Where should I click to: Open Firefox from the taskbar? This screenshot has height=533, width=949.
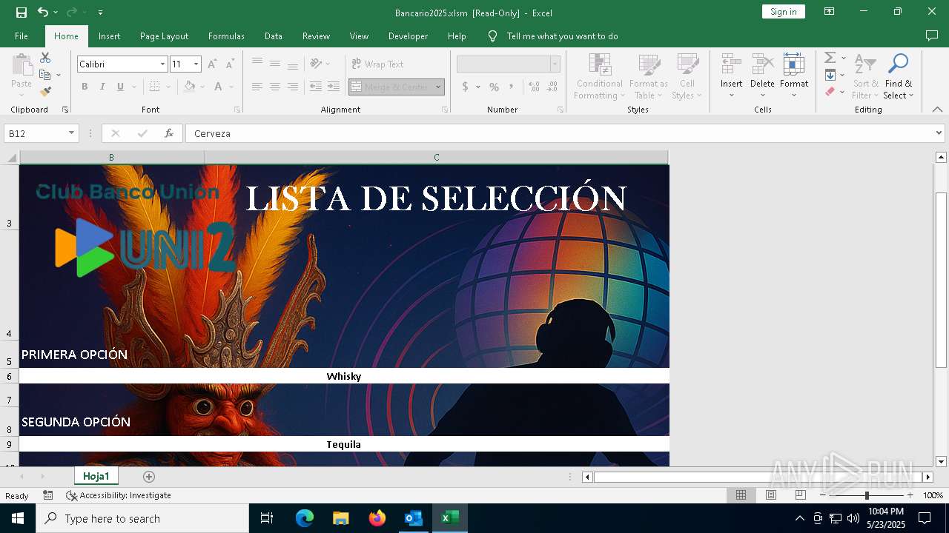tap(377, 518)
